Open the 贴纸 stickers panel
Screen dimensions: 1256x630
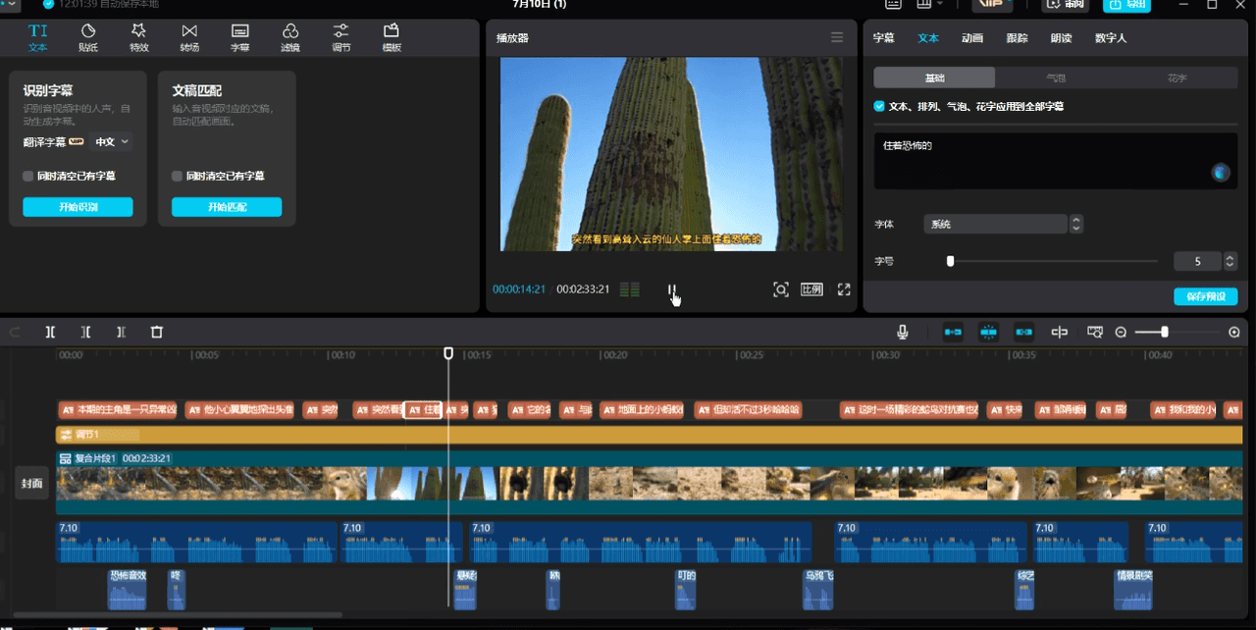pyautogui.click(x=88, y=37)
